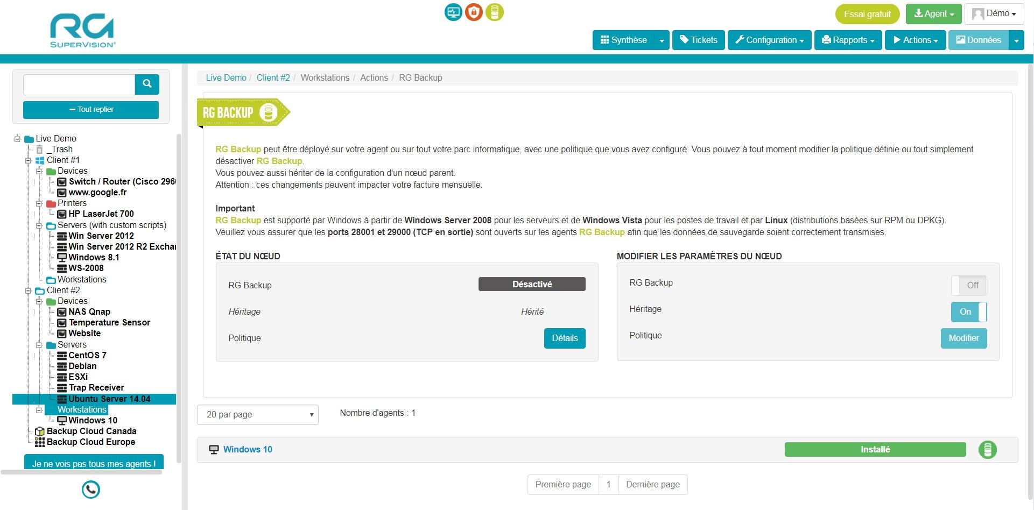Click the server icon beside Debian
The image size is (1034, 510).
click(62, 366)
